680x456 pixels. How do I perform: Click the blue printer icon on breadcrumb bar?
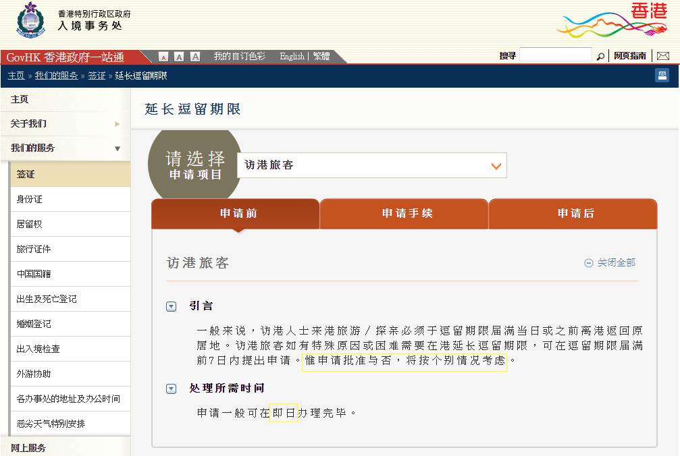[663, 76]
